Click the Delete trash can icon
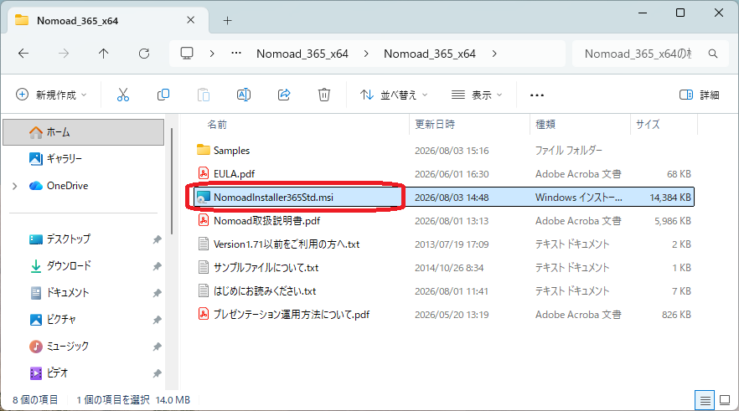 point(323,95)
